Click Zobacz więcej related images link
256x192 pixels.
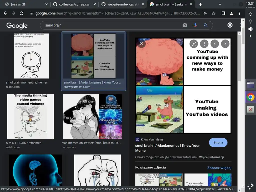(219, 168)
